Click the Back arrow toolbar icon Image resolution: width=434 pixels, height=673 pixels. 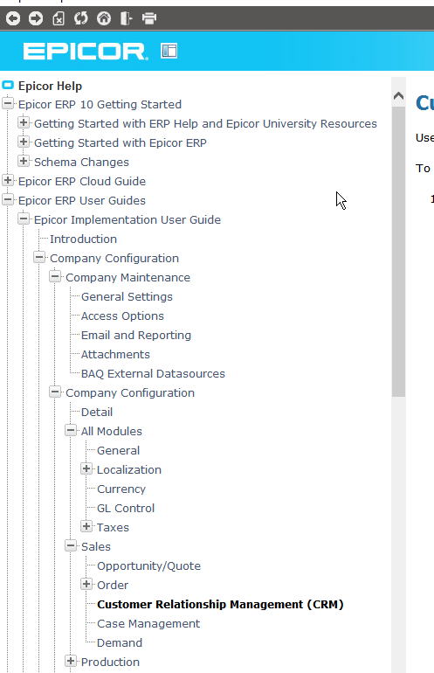pos(13,18)
